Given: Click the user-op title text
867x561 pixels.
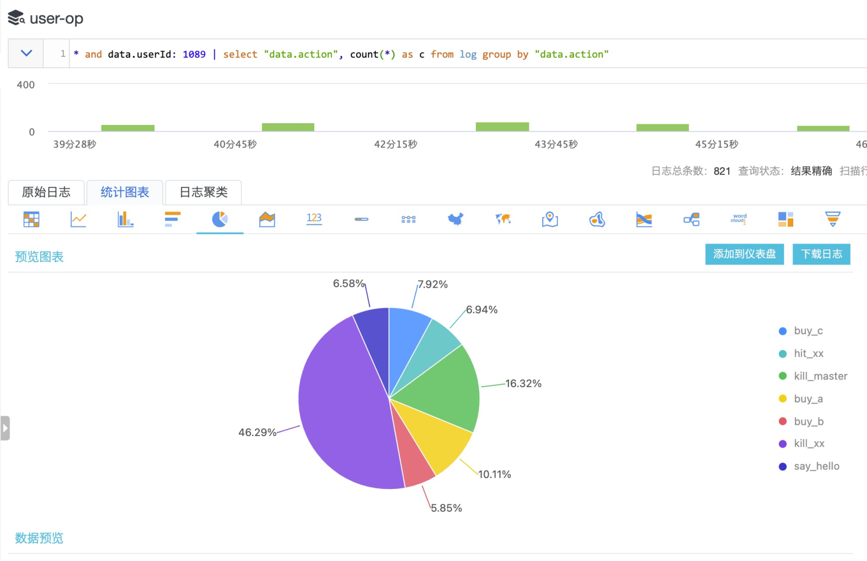Looking at the screenshot, I should tap(56, 19).
